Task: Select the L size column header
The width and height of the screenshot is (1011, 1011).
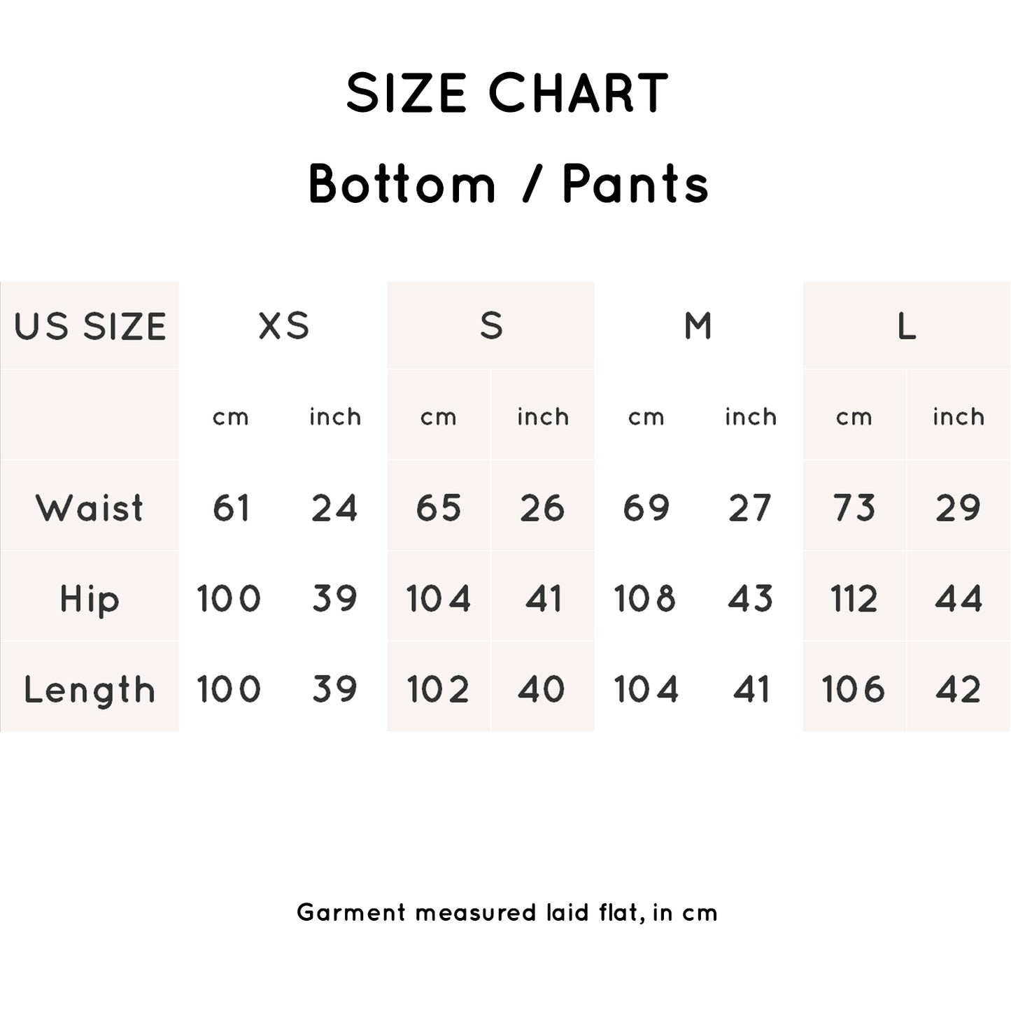Action: pos(907,326)
